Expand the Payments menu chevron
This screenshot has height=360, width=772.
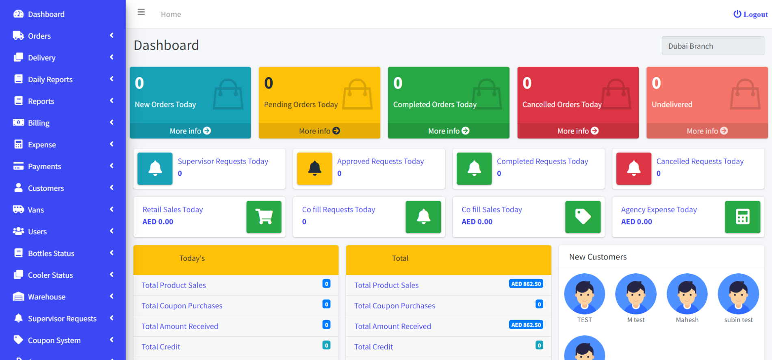pyautogui.click(x=112, y=166)
